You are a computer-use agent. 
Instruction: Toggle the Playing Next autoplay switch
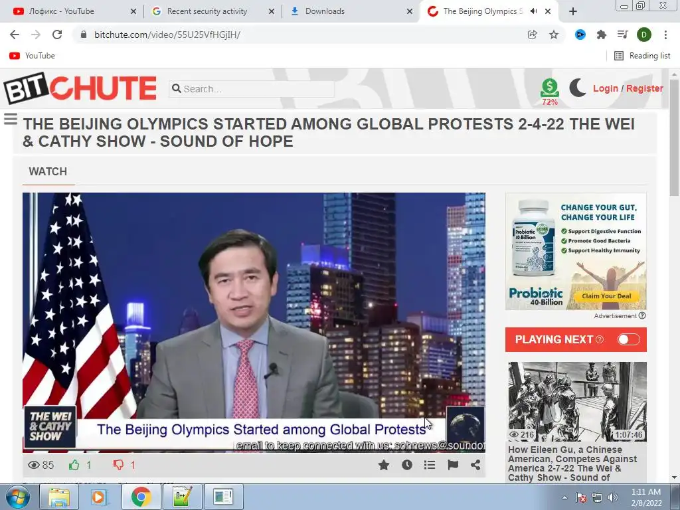click(629, 339)
